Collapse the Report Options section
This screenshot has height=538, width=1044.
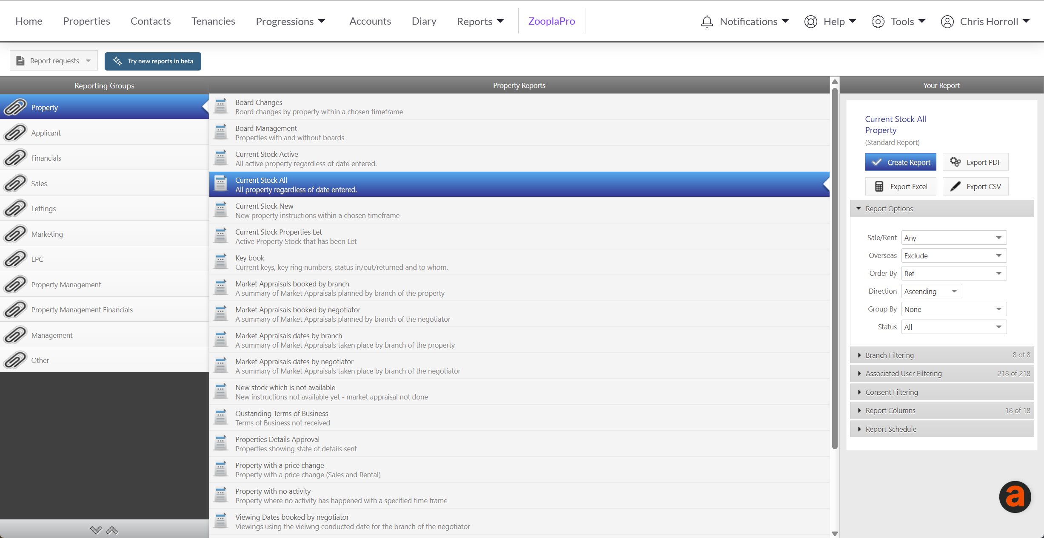coord(942,209)
